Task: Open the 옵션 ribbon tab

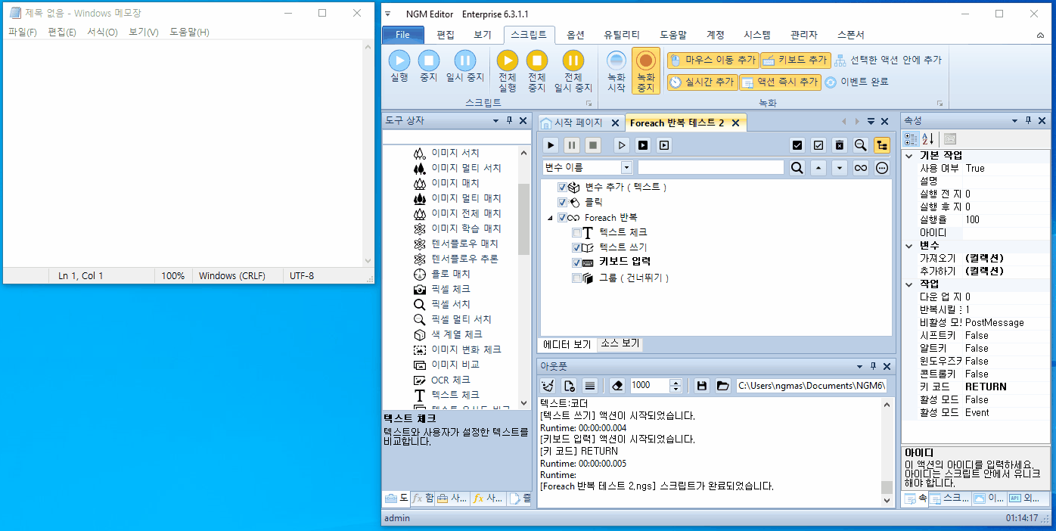Action: pos(576,35)
